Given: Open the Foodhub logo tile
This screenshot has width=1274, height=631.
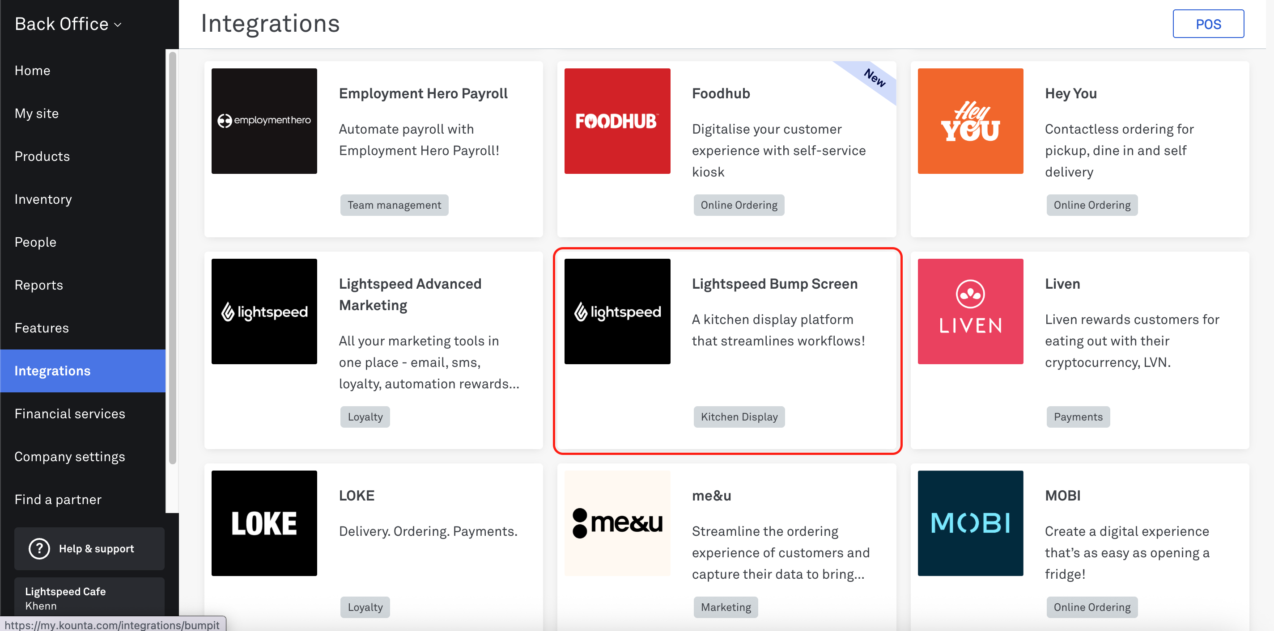Looking at the screenshot, I should point(617,121).
